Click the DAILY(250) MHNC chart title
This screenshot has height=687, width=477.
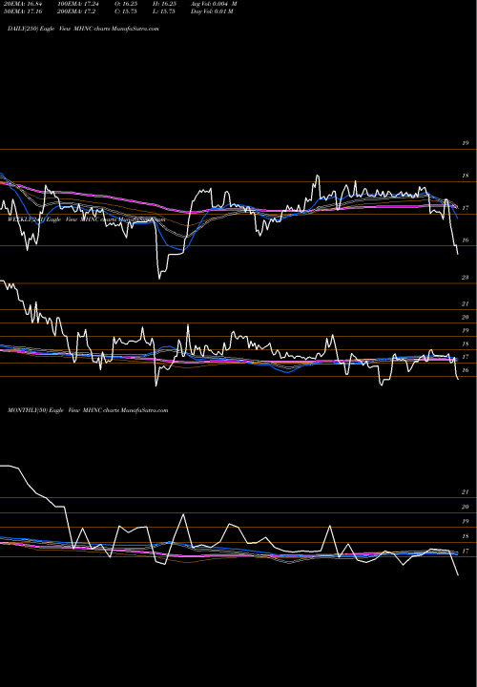(83, 29)
